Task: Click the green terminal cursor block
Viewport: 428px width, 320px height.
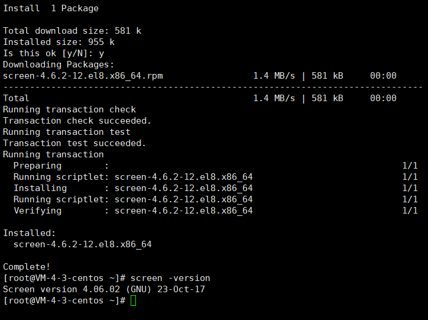Action: [133, 300]
